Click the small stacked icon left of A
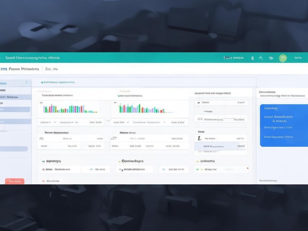 click(252, 58)
